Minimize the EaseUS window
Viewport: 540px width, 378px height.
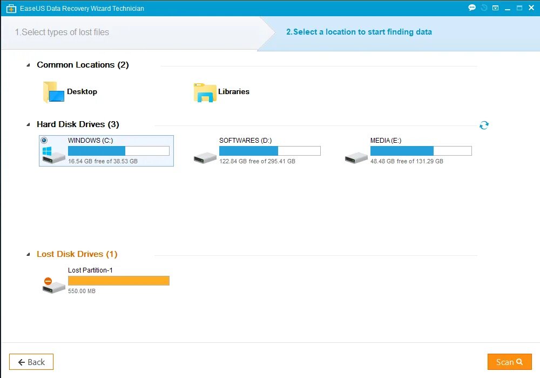(x=507, y=8)
